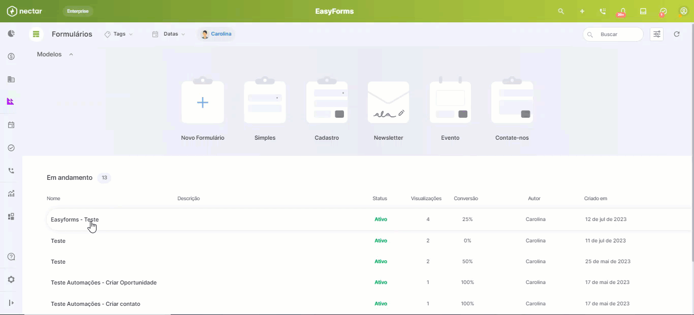
Task: Click the Enterprise plan badge
Action: (x=78, y=11)
